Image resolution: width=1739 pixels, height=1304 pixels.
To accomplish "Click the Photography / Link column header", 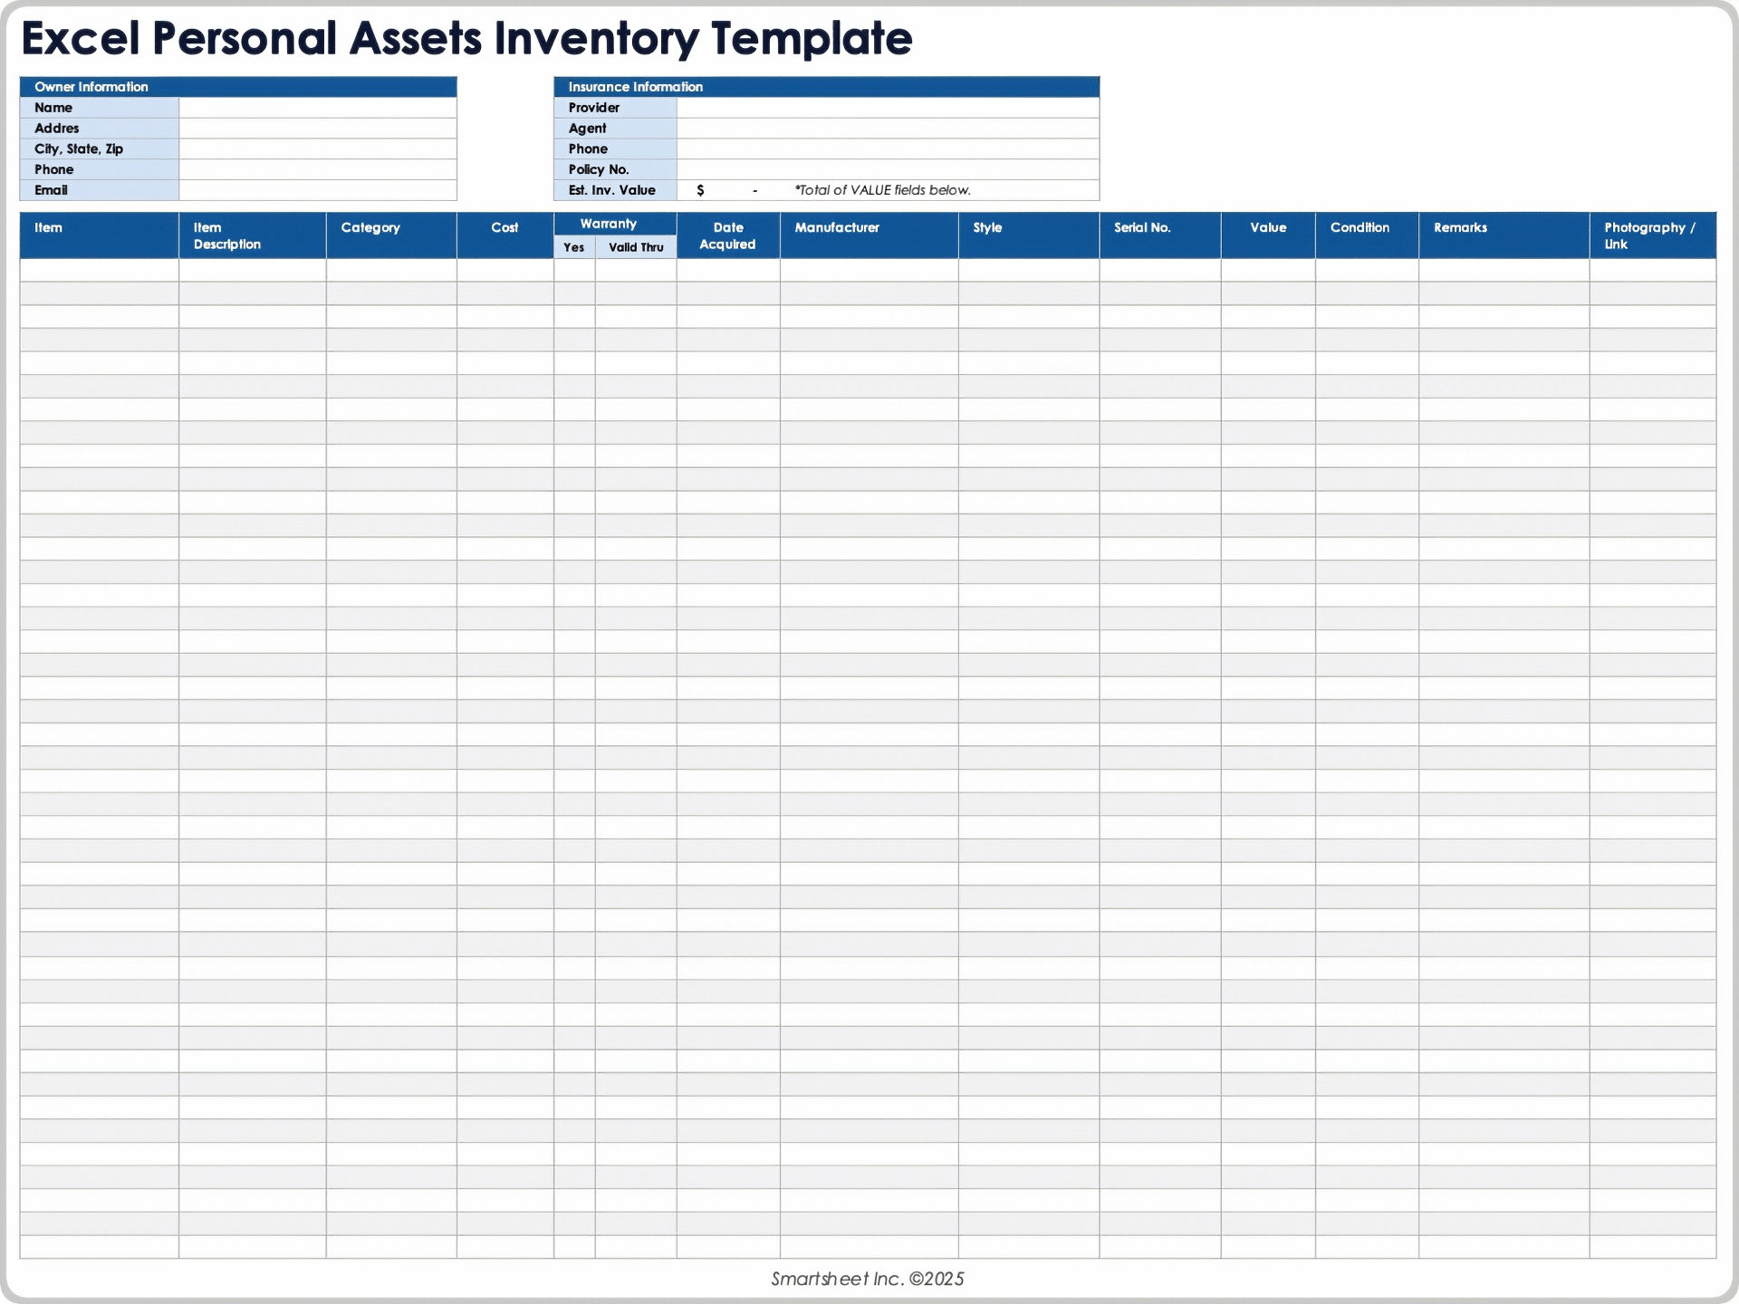I will tap(1650, 234).
